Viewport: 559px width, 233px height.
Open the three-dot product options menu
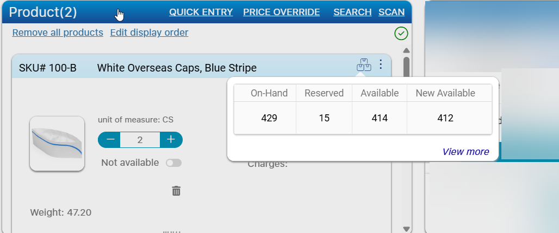click(x=381, y=65)
